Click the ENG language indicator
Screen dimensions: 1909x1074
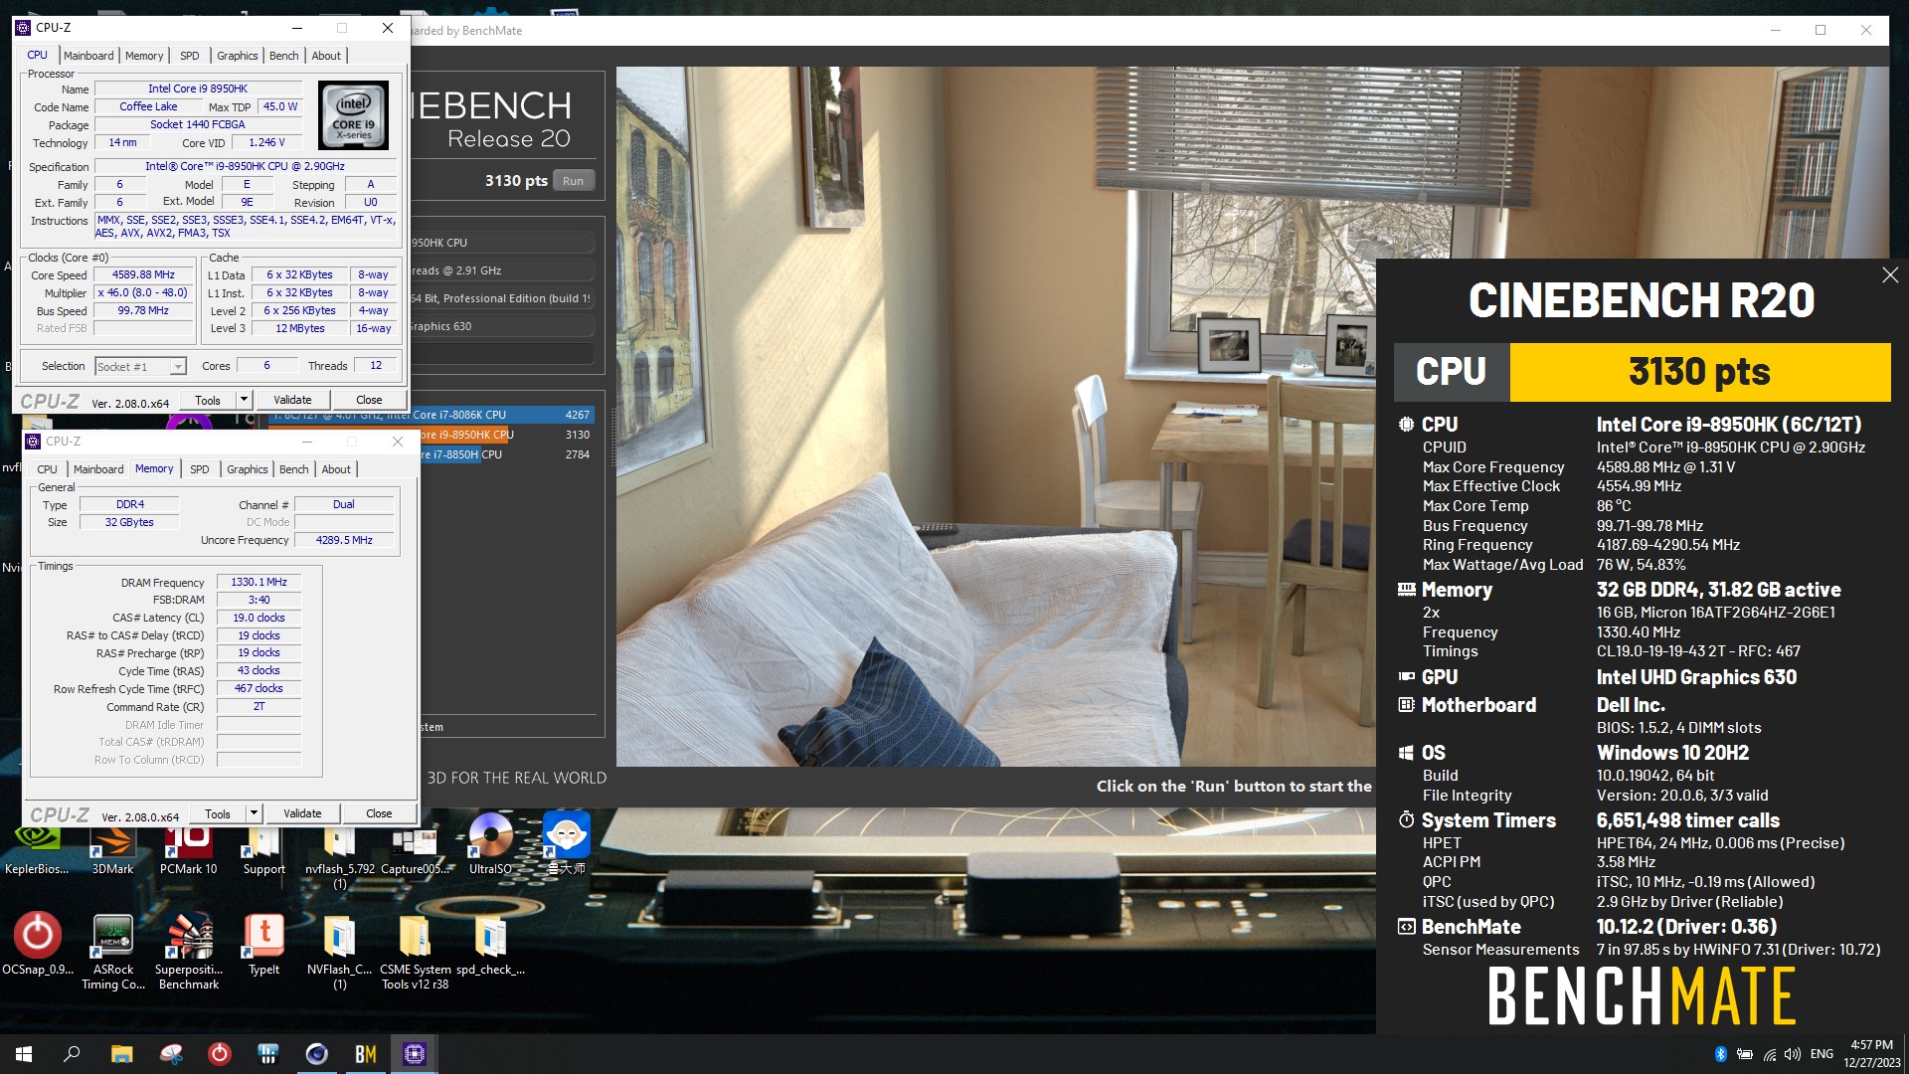[x=1822, y=1054]
